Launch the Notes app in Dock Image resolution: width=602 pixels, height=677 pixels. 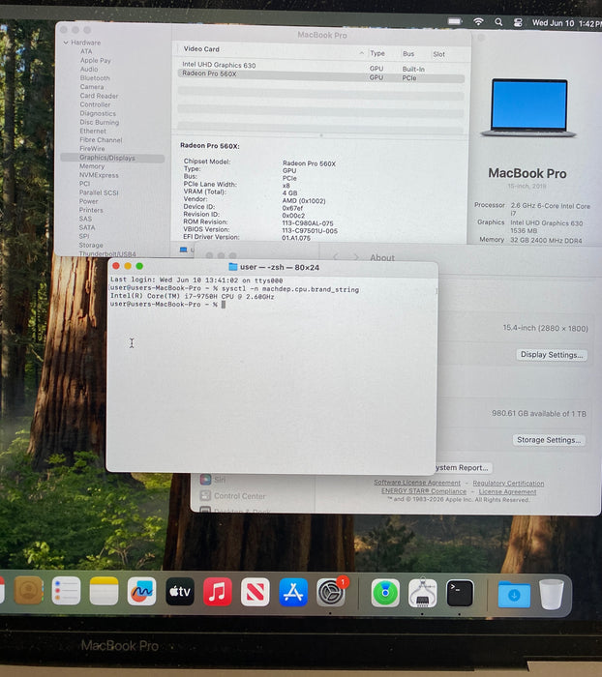click(x=104, y=591)
